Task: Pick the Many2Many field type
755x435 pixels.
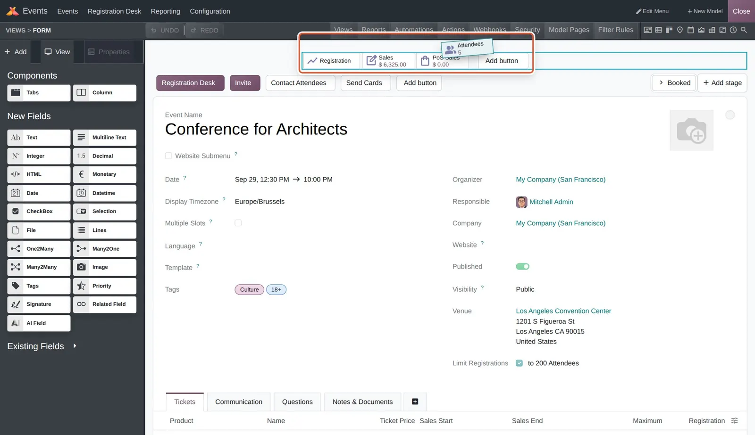Action: pyautogui.click(x=39, y=267)
